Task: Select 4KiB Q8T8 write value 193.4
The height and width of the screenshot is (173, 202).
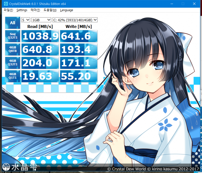Action: click(79, 49)
